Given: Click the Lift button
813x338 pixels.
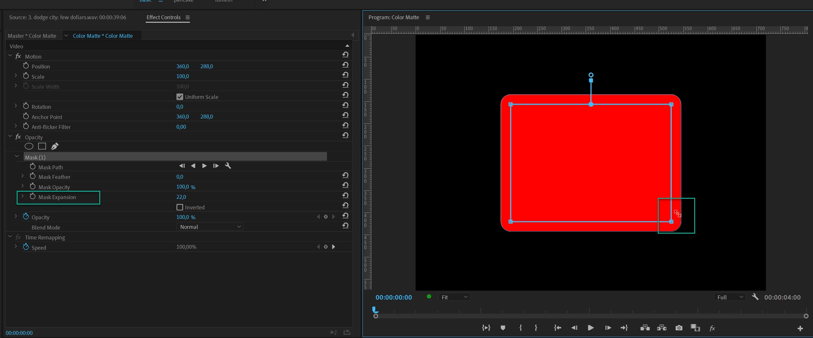Looking at the screenshot, I should [x=645, y=328].
